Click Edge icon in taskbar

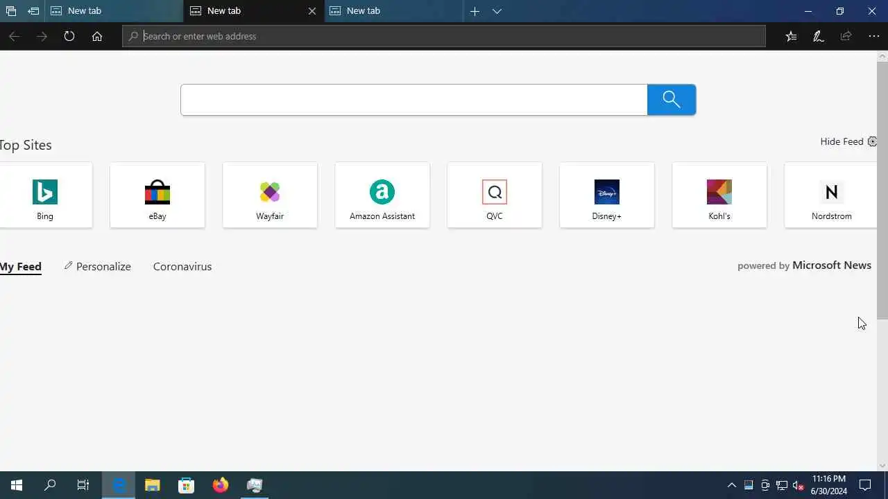(x=119, y=485)
